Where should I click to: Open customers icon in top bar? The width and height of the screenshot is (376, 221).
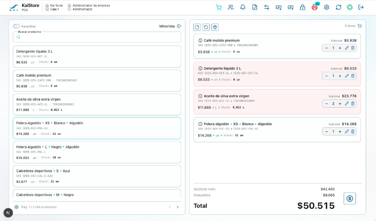coord(231,7)
